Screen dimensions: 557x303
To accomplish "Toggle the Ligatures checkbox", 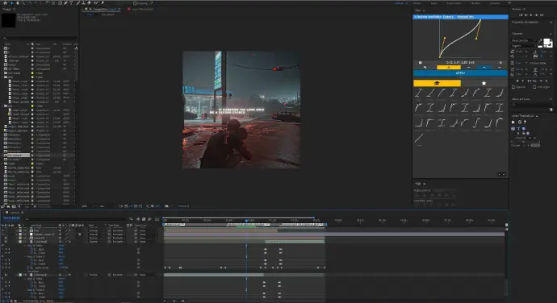I will pos(513,87).
